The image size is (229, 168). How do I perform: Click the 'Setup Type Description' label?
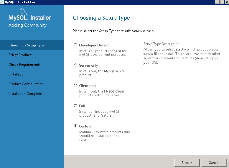point(162,44)
